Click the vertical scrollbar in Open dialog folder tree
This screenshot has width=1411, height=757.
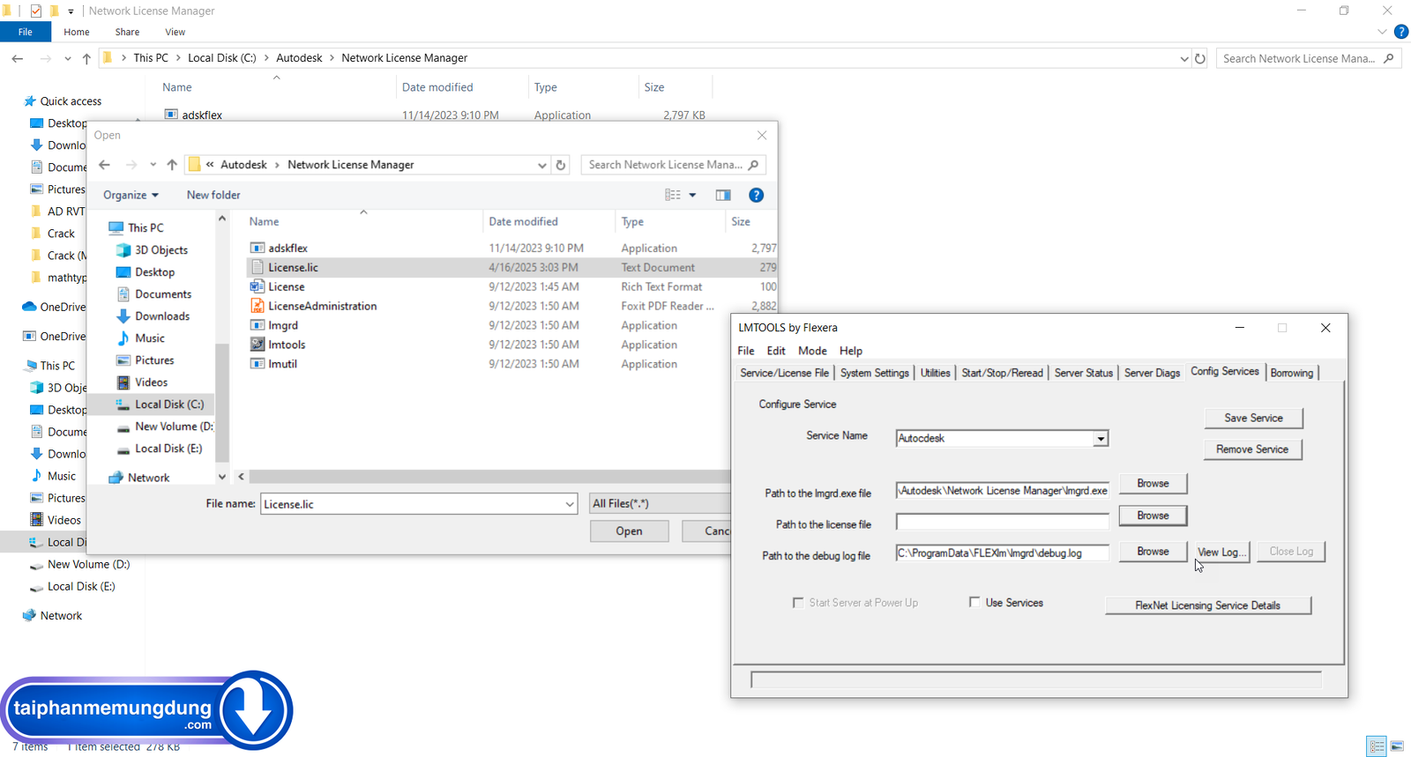(x=222, y=404)
